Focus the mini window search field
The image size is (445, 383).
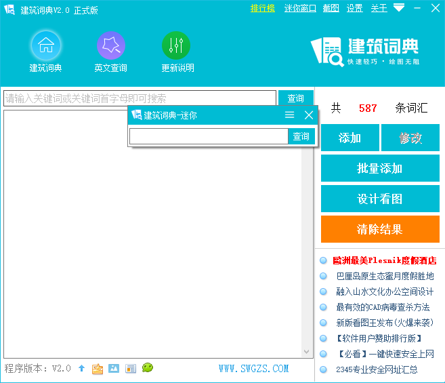(x=209, y=136)
